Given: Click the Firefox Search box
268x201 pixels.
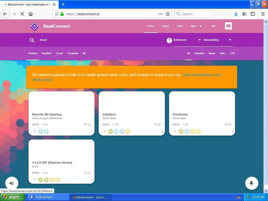Looking at the screenshot, I should [x=194, y=14].
